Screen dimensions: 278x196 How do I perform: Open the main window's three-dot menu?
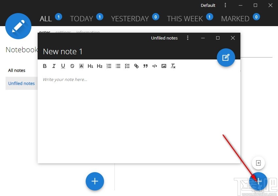(x=225, y=5)
